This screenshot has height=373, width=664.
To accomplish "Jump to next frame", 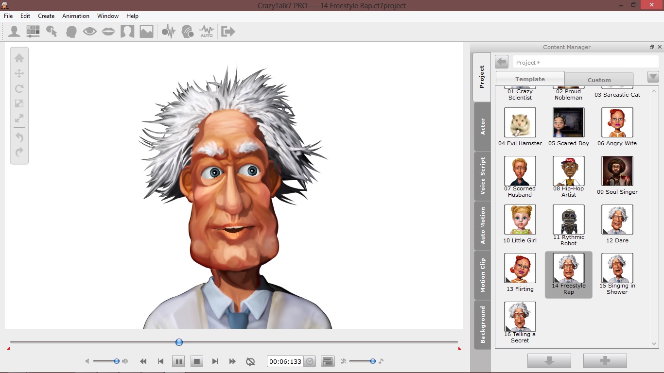I will 215,361.
